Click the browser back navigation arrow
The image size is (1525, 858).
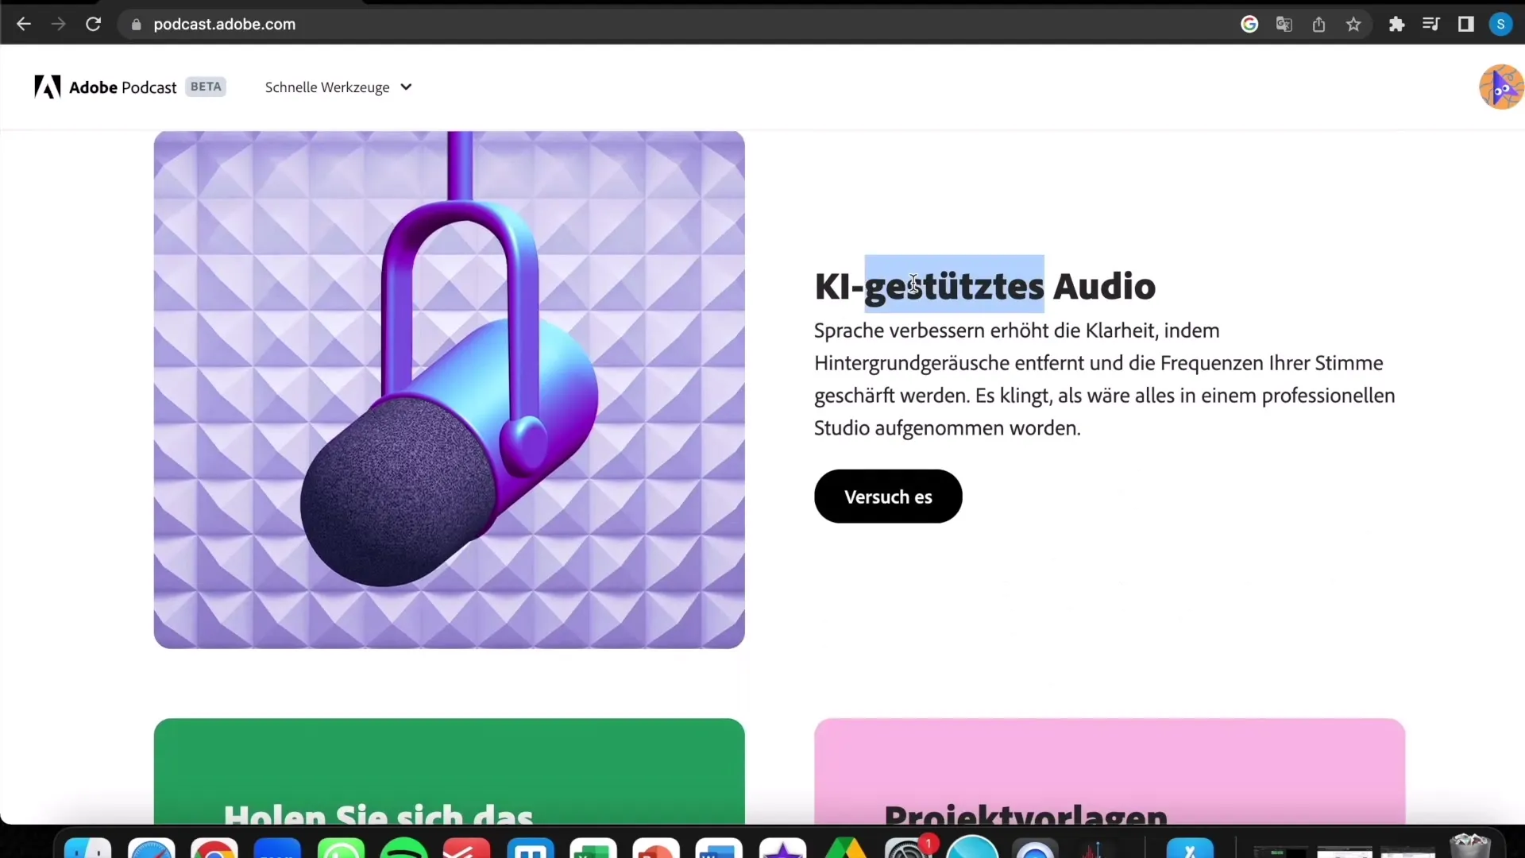tap(24, 23)
